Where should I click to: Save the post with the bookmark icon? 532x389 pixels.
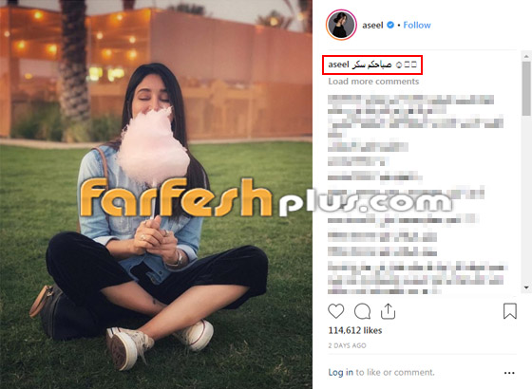(x=509, y=311)
